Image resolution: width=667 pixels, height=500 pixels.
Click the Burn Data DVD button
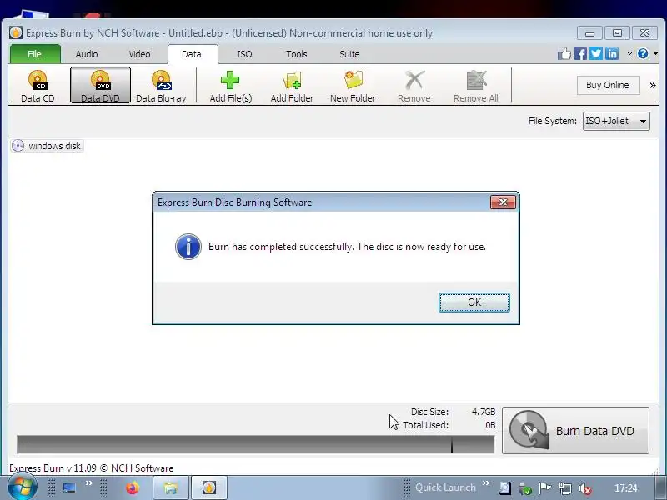575,430
